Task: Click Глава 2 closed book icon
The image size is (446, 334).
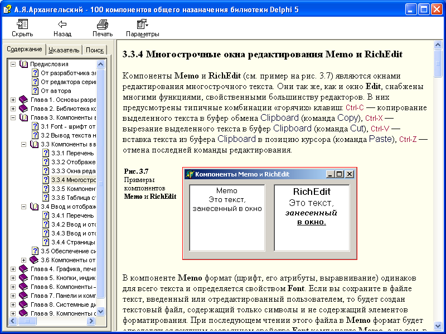Action: click(x=23, y=109)
